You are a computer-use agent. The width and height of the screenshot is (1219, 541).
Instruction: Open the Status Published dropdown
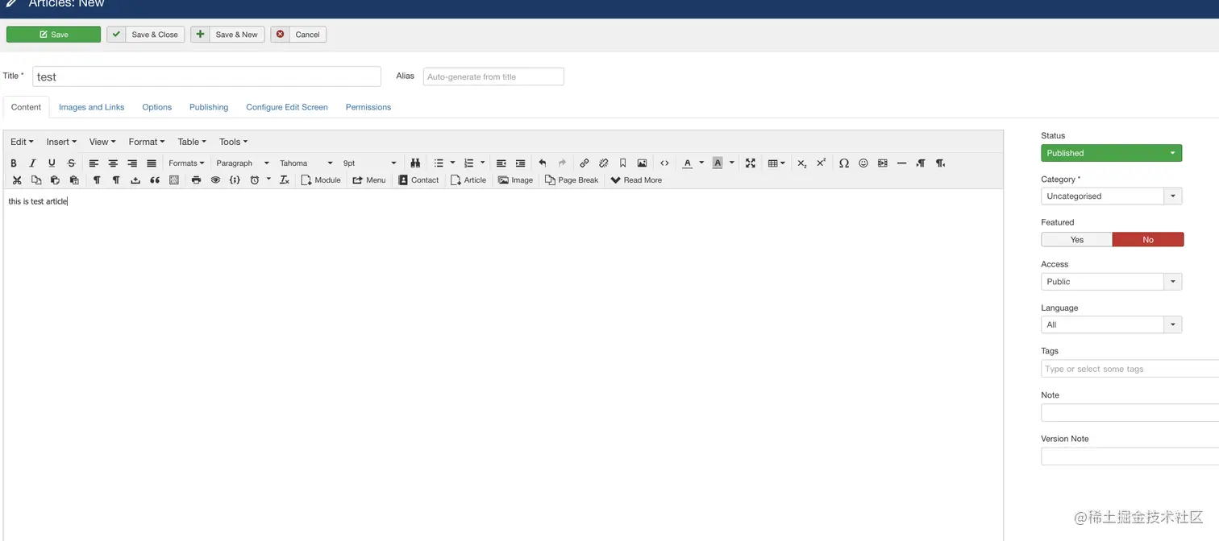tap(1112, 153)
